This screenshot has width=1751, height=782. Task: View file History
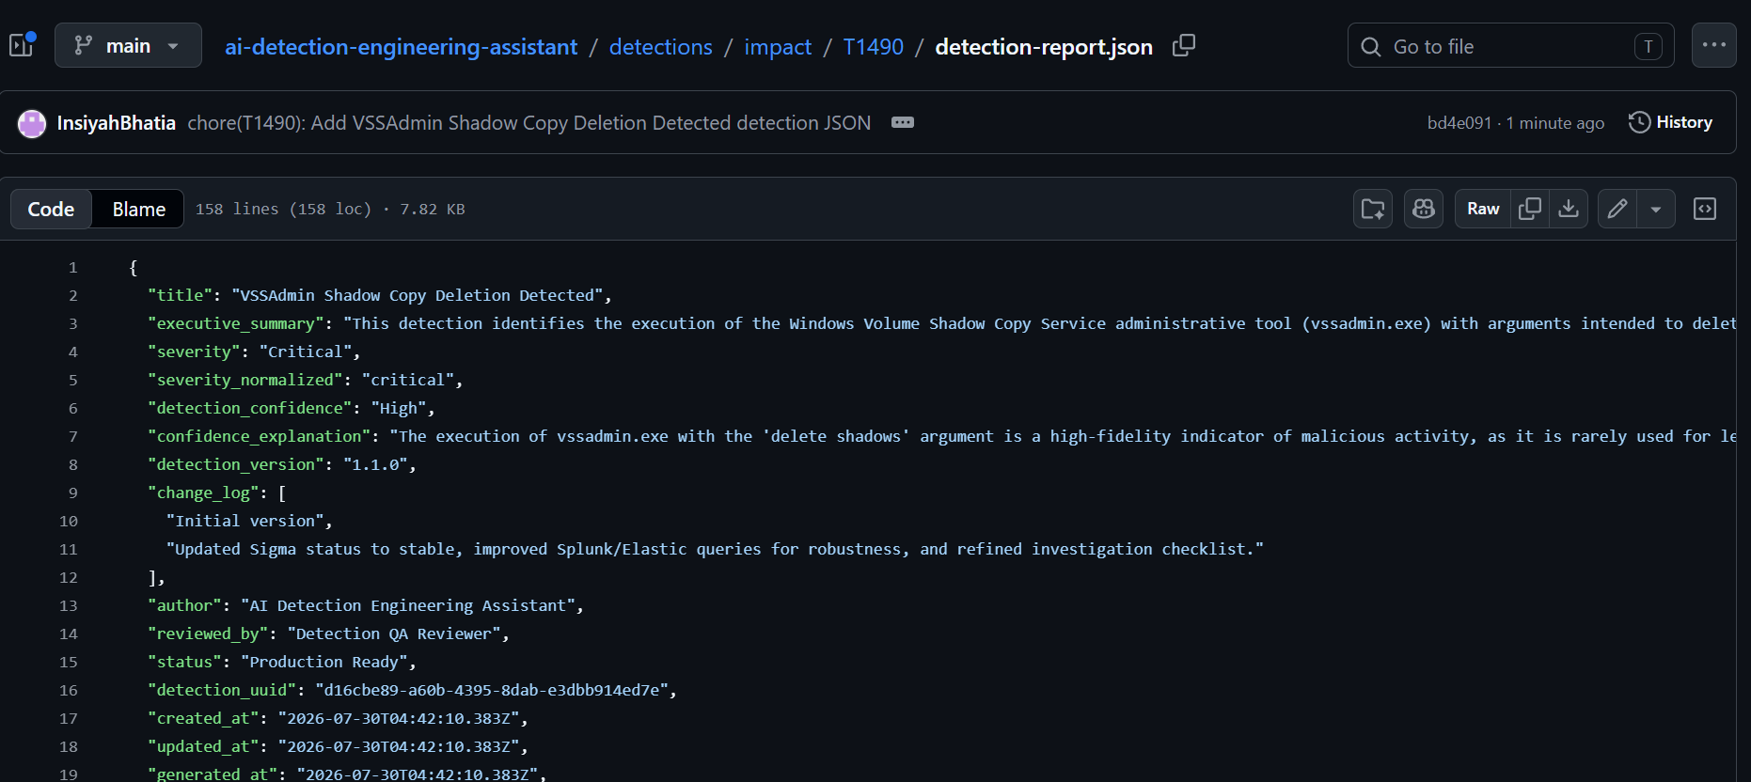(1670, 122)
